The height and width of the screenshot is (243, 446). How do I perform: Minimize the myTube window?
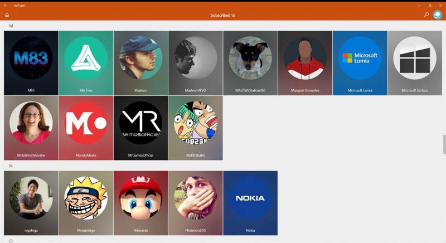pos(419,6)
